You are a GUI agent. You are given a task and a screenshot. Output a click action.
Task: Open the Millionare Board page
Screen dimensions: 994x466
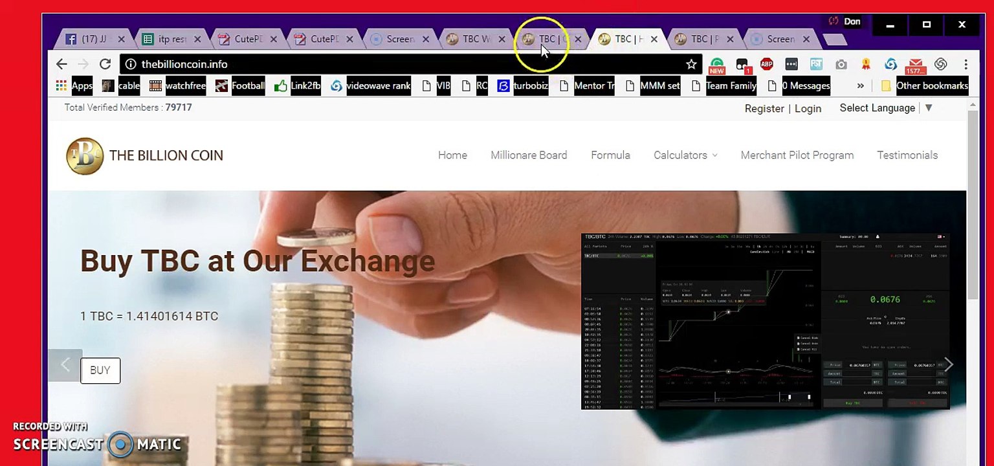529,155
